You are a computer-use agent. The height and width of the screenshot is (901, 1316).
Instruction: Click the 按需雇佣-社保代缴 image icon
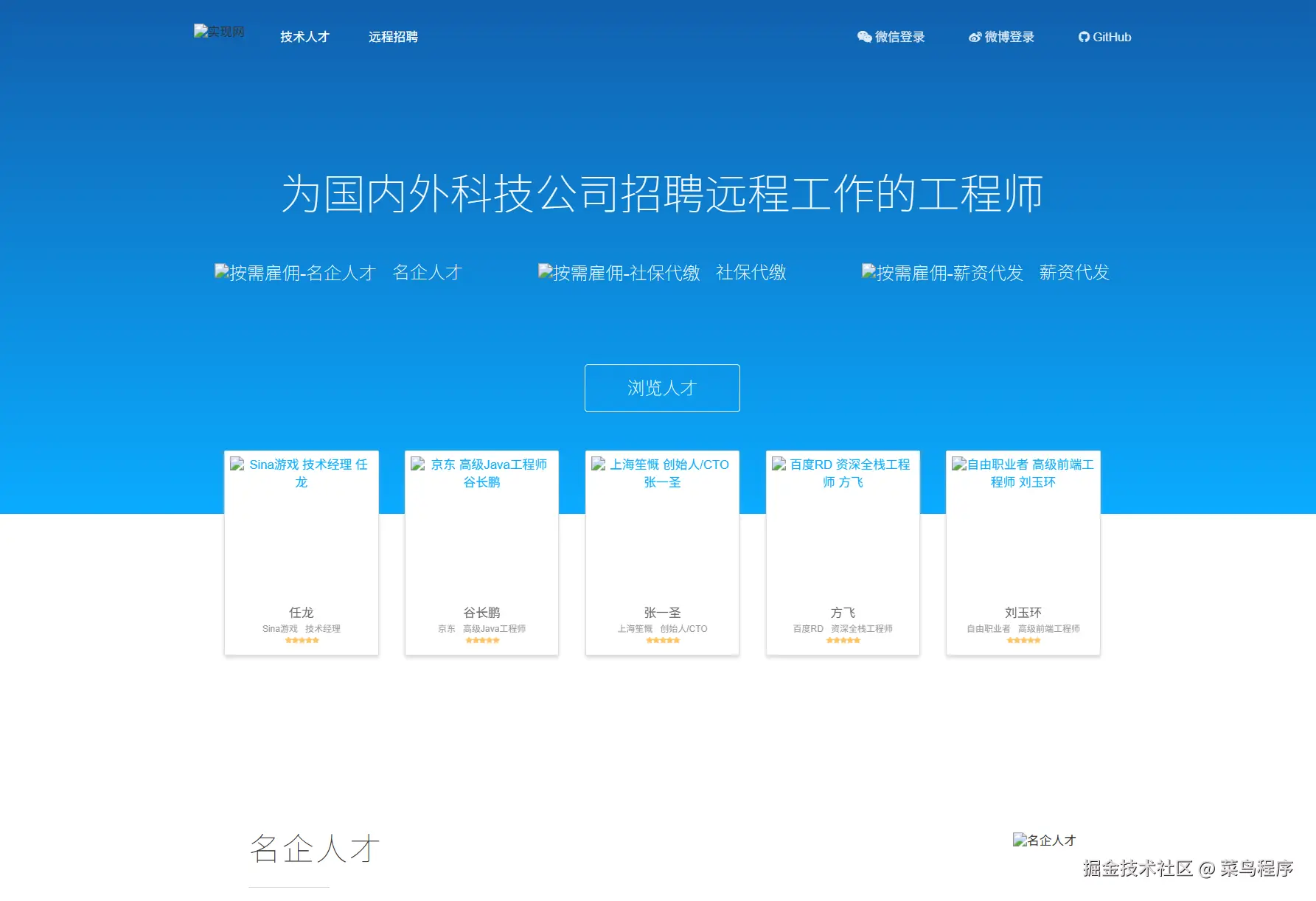click(619, 273)
